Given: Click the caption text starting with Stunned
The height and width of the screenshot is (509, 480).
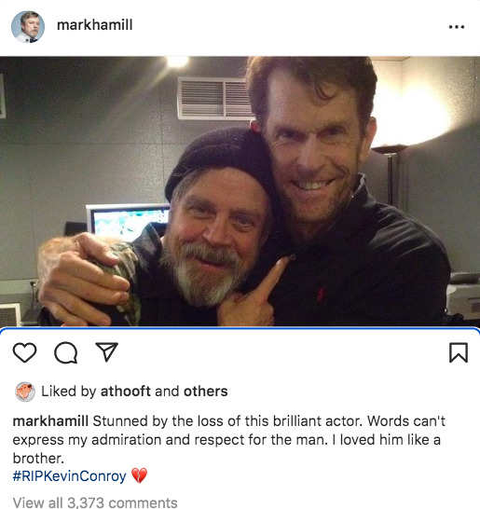Looking at the screenshot, I should (228, 439).
